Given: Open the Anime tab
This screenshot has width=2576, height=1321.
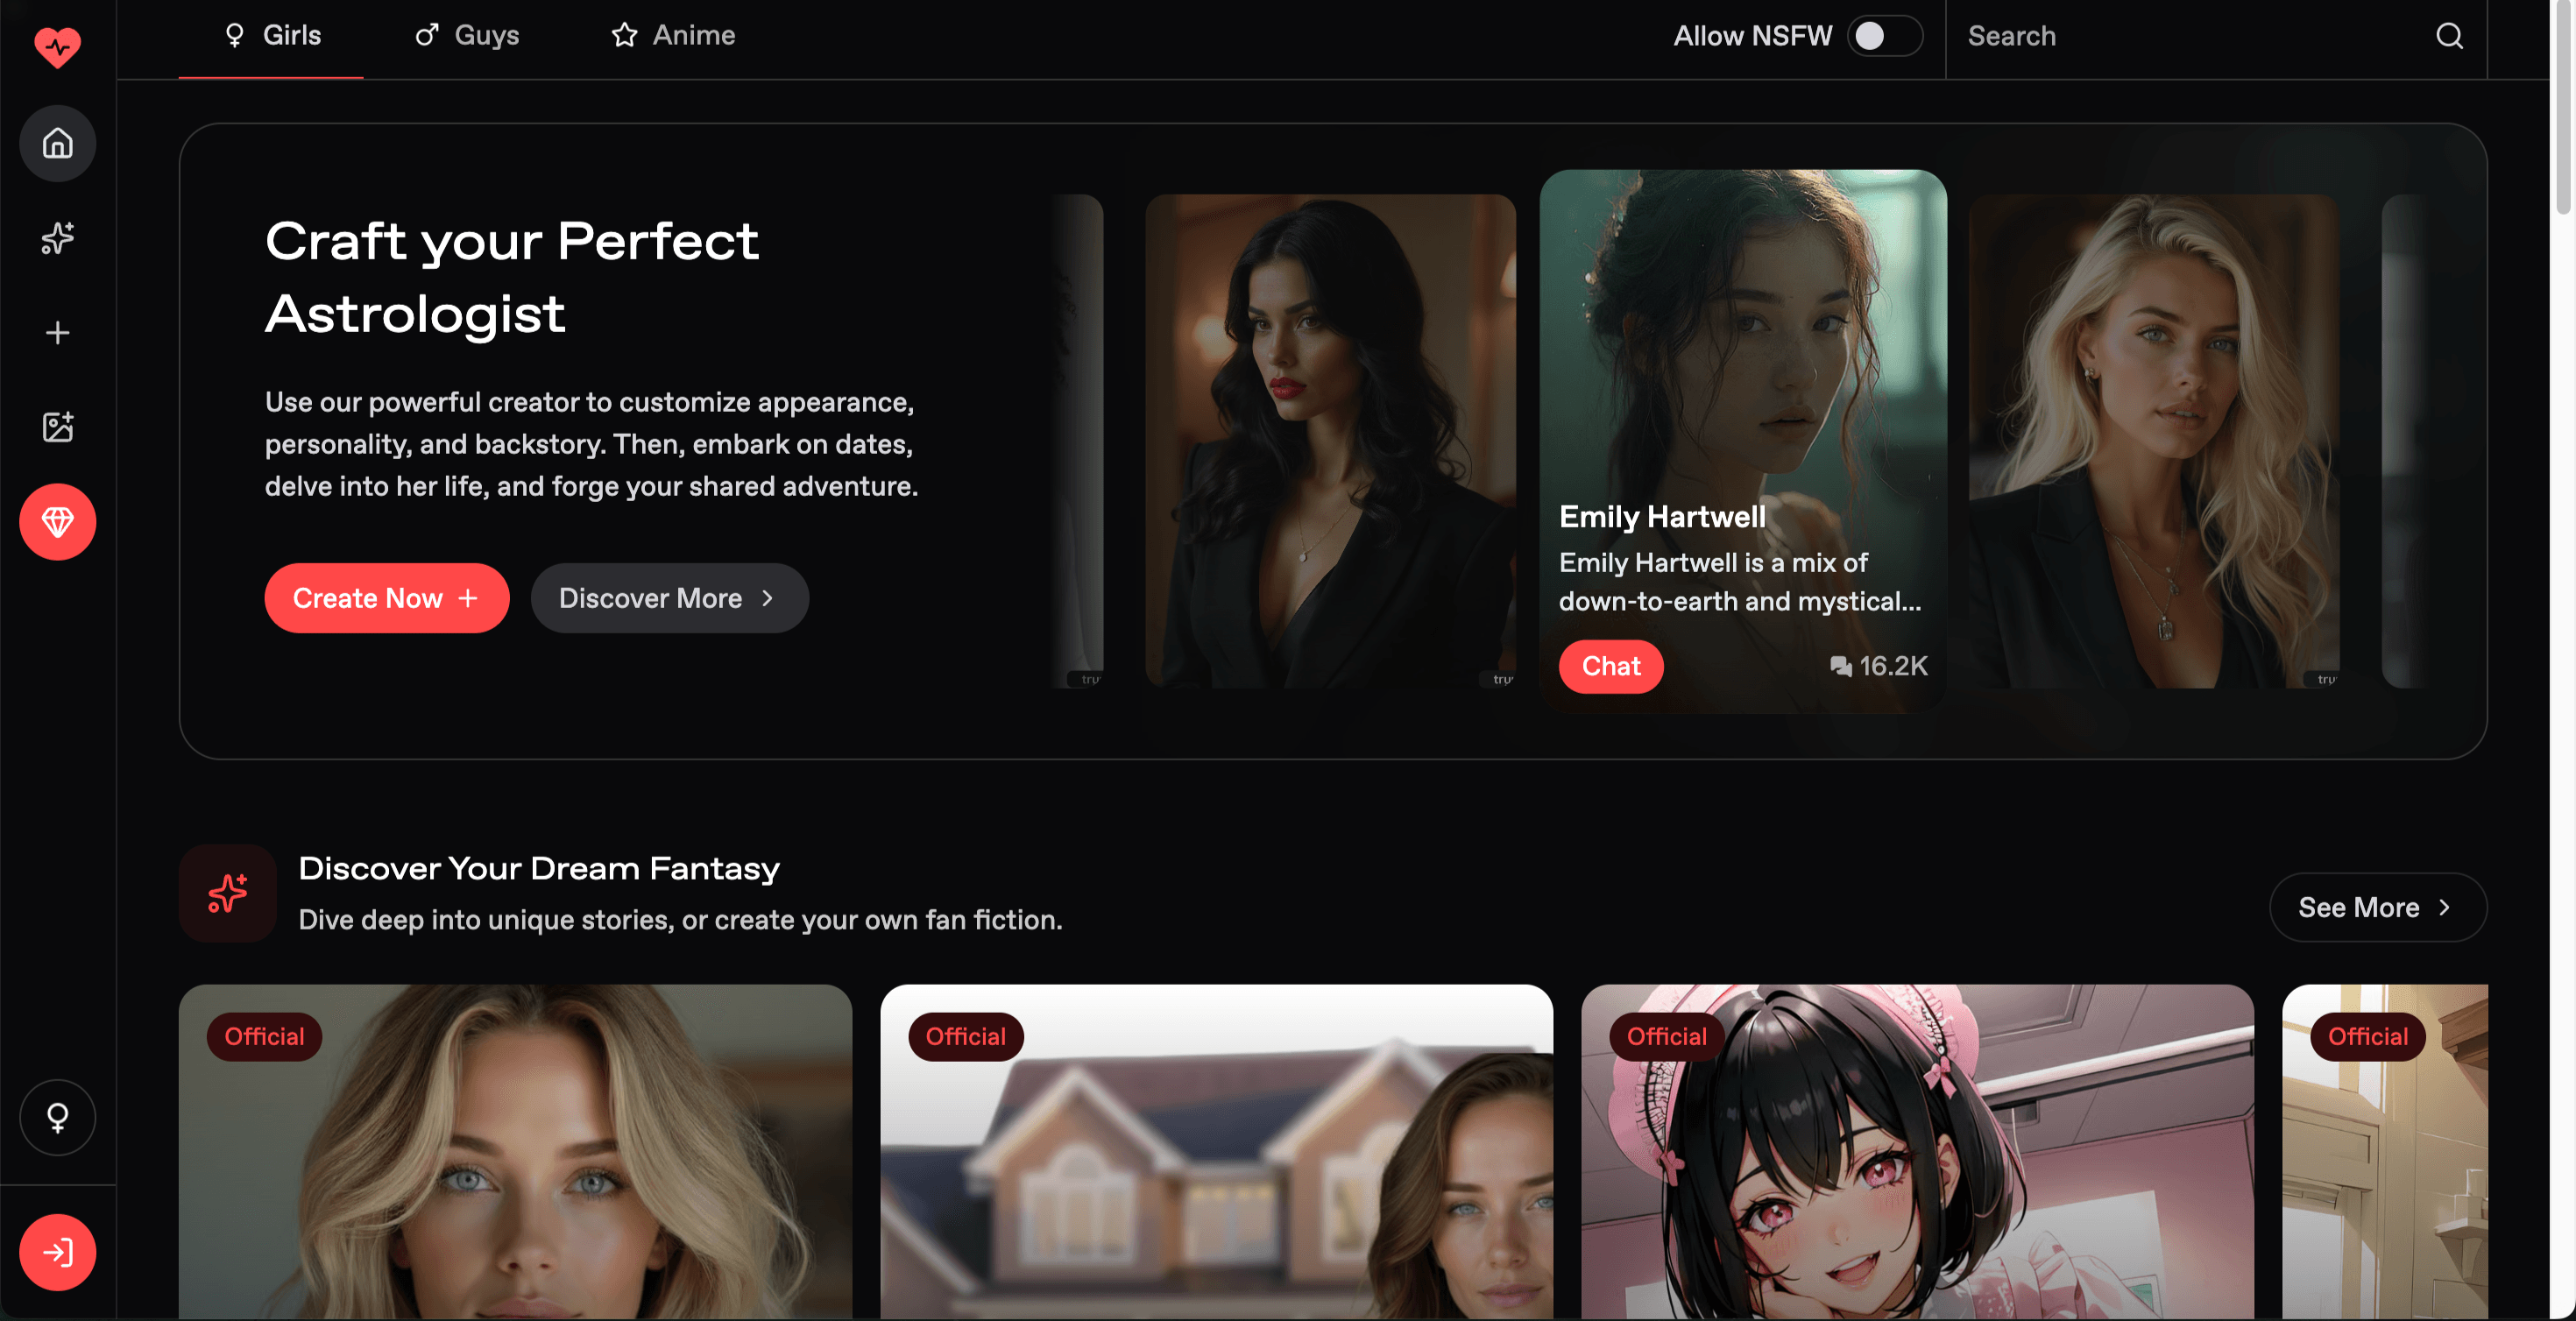Looking at the screenshot, I should (671, 35).
